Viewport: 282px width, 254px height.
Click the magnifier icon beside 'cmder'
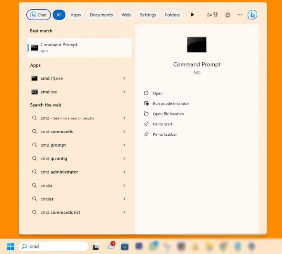coord(34,199)
